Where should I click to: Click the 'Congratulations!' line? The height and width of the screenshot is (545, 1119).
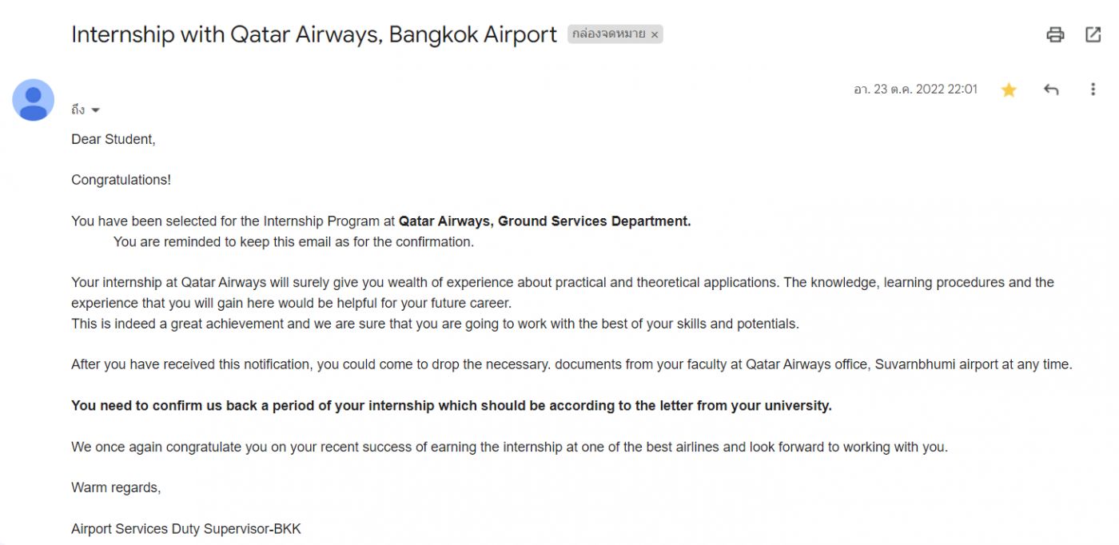pyautogui.click(x=121, y=180)
